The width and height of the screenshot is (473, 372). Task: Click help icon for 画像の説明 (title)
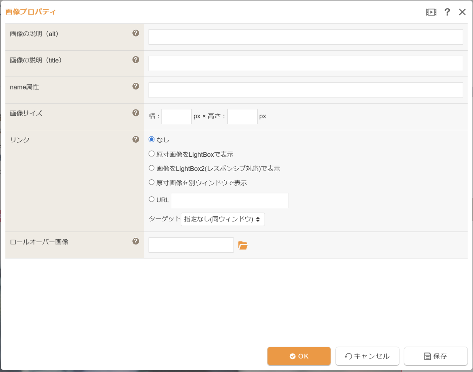tap(136, 60)
